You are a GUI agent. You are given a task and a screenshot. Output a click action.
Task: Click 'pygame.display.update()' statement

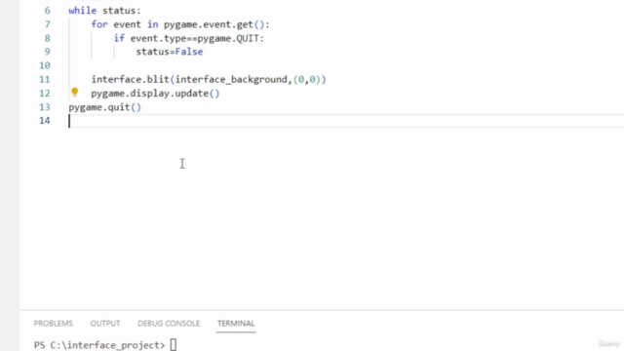tap(155, 94)
